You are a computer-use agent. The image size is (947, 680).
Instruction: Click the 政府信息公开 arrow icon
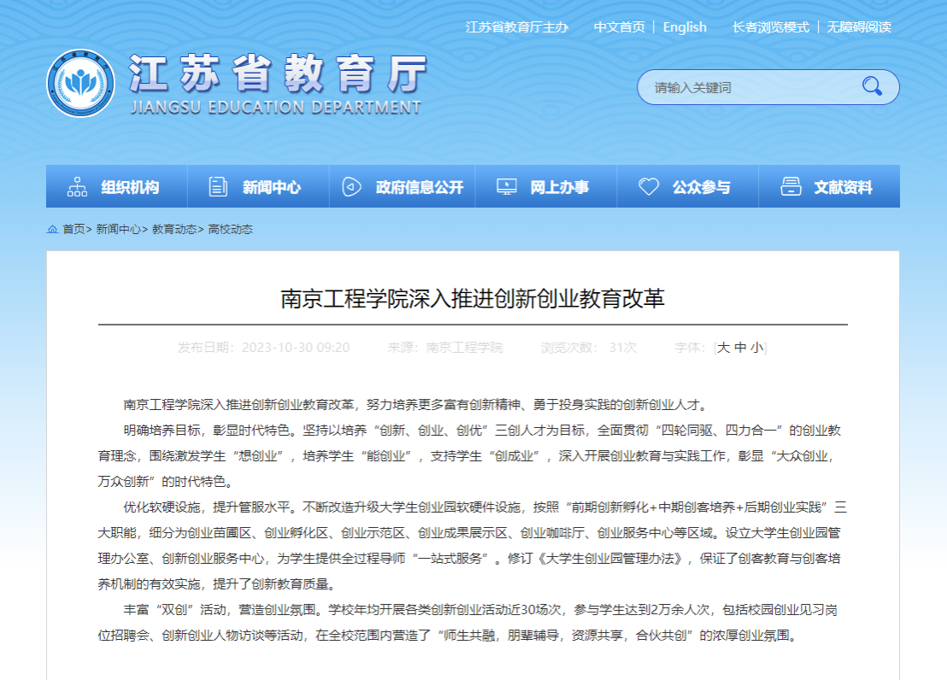pyautogui.click(x=351, y=187)
